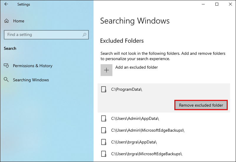This screenshot has width=236, height=162.
Task: Expand the C:\Users\brgra\AppData\ entry
Action: [134, 142]
